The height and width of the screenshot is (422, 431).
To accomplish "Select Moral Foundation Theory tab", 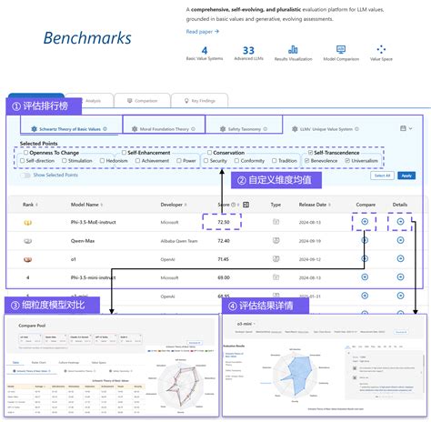I will [x=164, y=129].
